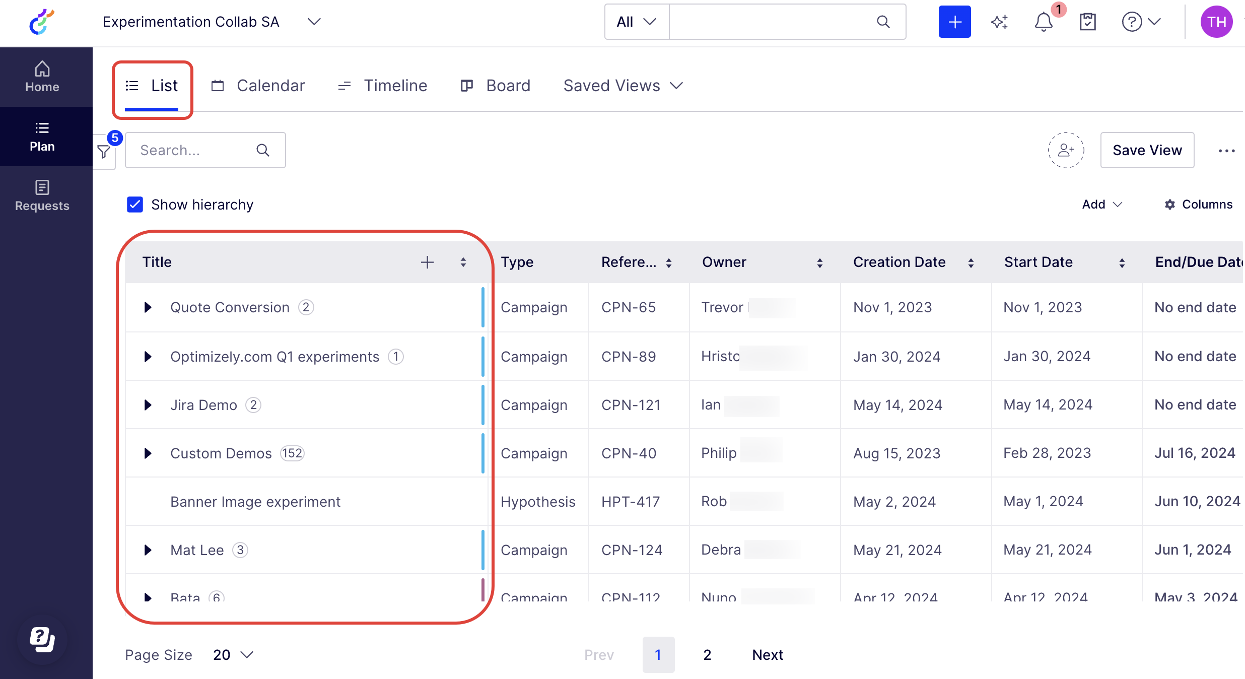Open the three-dot more options menu
This screenshot has width=1245, height=679.
1226,151
